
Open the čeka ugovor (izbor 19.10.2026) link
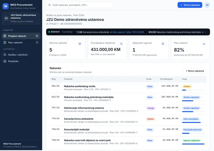click(x=128, y=32)
